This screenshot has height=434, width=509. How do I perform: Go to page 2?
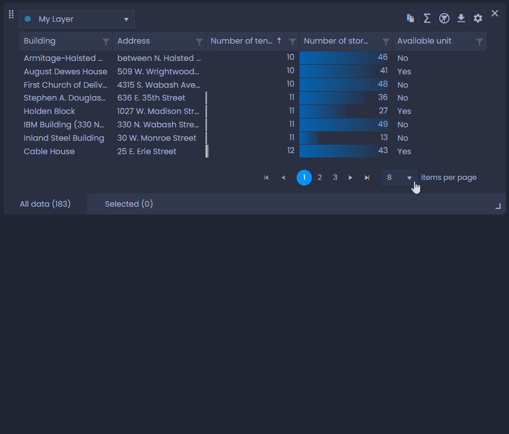(320, 178)
